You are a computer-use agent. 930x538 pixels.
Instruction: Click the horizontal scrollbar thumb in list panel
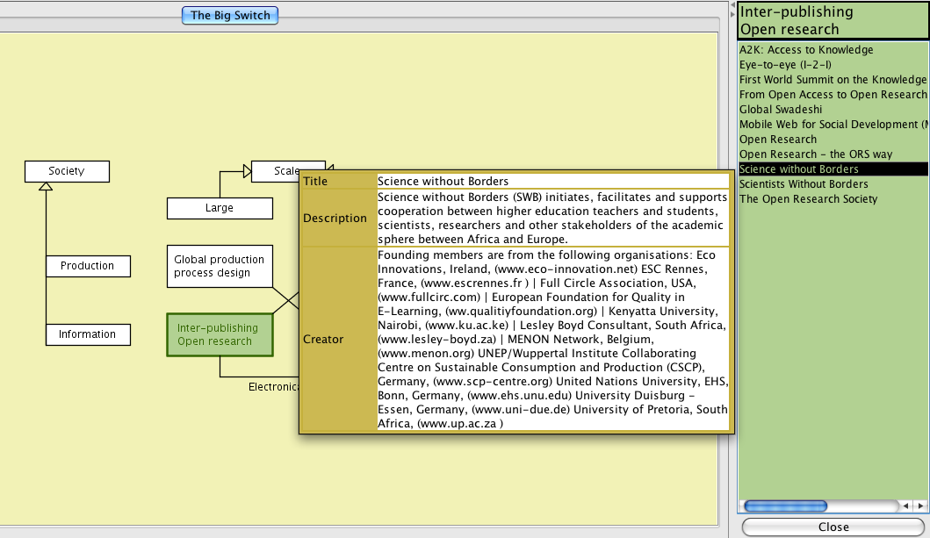[x=784, y=506]
